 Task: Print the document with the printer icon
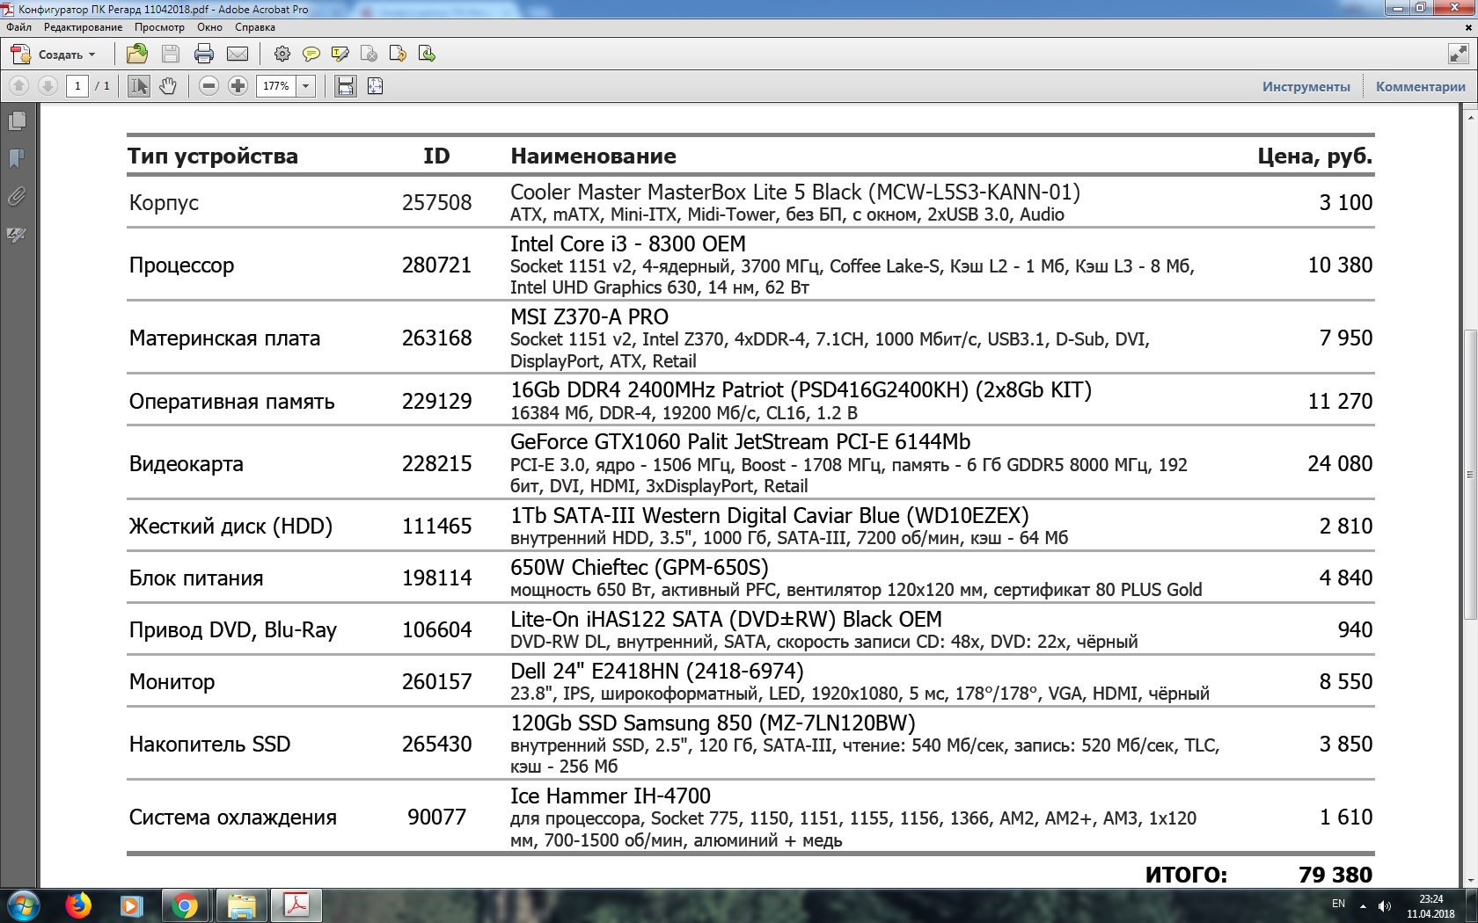pos(204,55)
